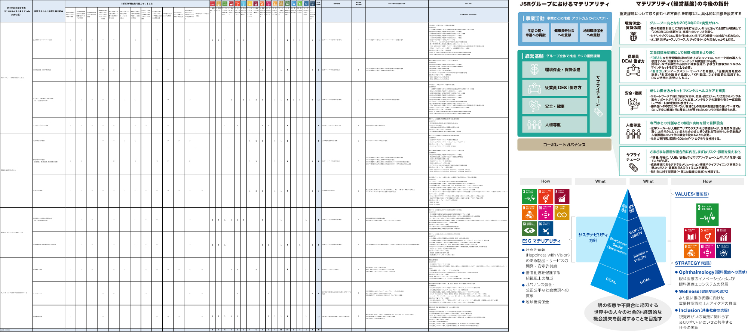This screenshot has width=748, height=336.
Task: Click the 地球環境保全への貢献 box
Action: [x=593, y=32]
